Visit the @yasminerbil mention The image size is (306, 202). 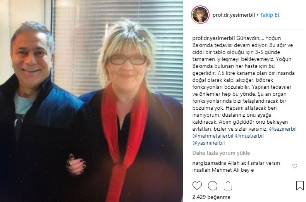(208, 143)
